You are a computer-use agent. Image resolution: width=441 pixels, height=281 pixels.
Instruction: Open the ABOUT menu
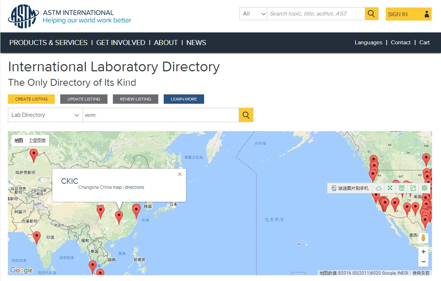point(166,43)
